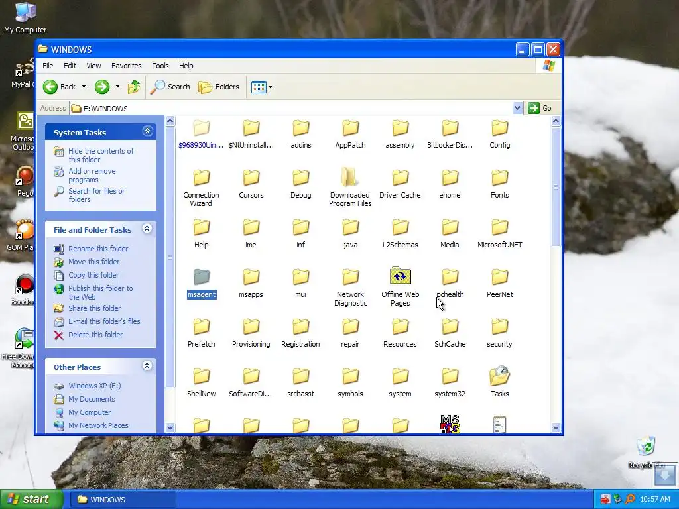Go back with the green Back arrow
Viewport: 679px width, 509px height.
[60, 87]
